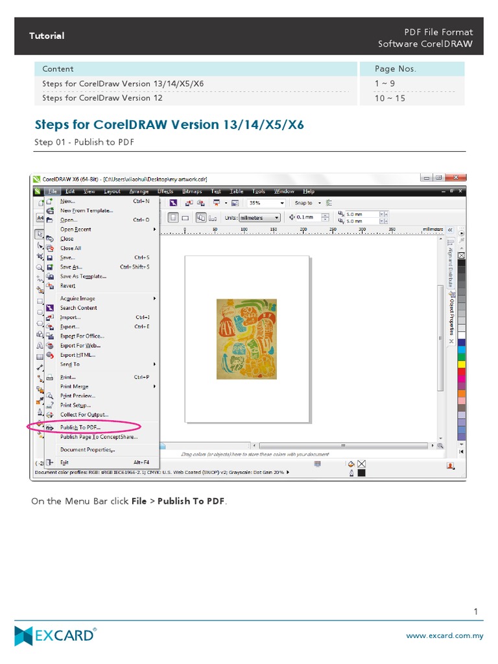Toggle All Pages layout button

click(201, 218)
